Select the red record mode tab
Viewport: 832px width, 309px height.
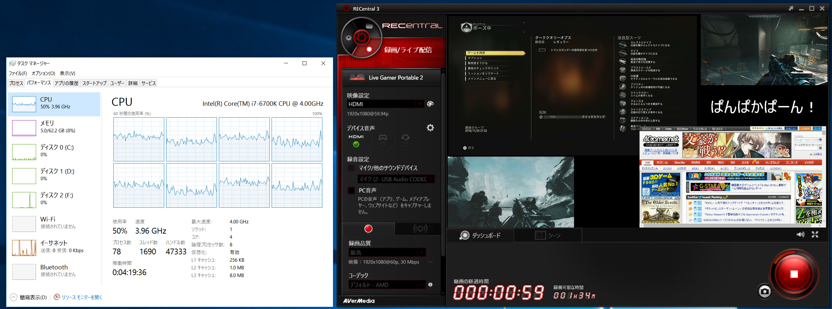coord(368,228)
